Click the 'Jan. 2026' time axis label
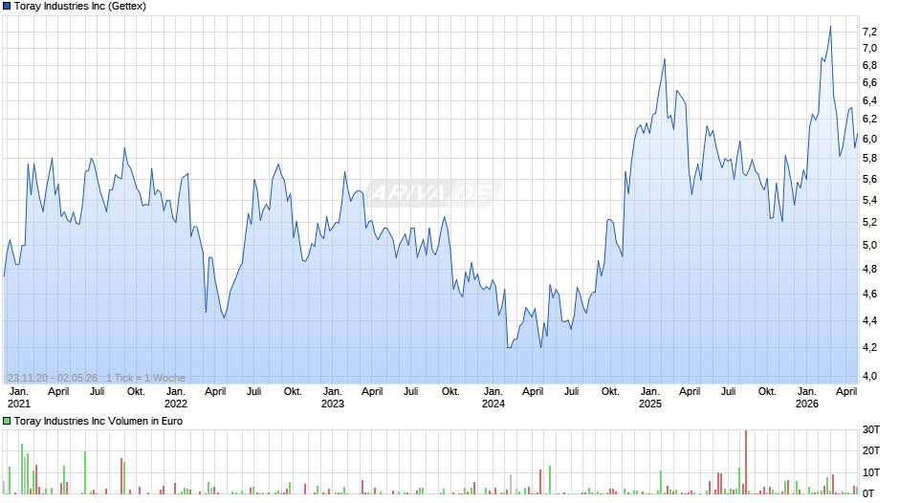 806,398
